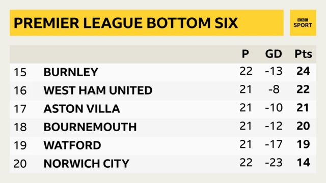Click Aston Villa's points total 21
This screenshot has width=326, height=183.
pyautogui.click(x=303, y=108)
